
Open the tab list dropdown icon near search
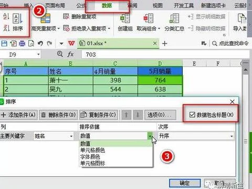tap(204, 44)
